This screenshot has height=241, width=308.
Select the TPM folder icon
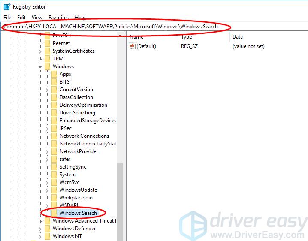pyautogui.click(x=47, y=59)
